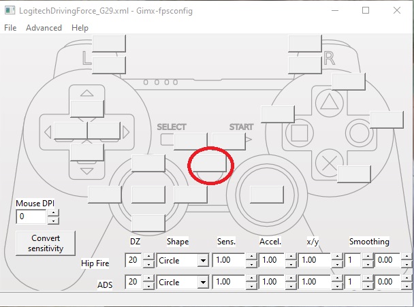Screen dimensions: 414x307
Task: Click the upper binding button on the L shoulder
Action: tap(109, 44)
